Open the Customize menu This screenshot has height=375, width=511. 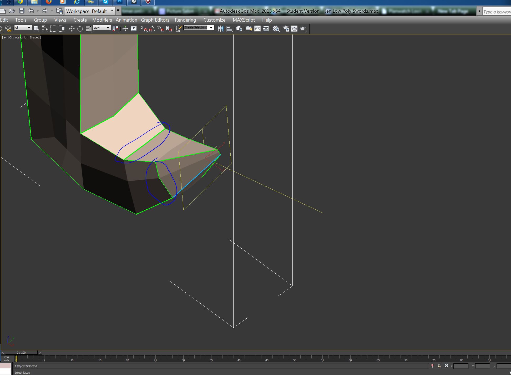click(x=214, y=20)
